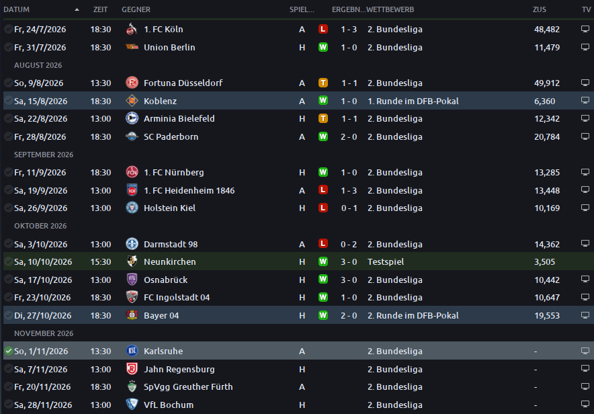Viewport: 594px width, 414px height.
Task: Click the ZEIT column header
Action: [100, 9]
